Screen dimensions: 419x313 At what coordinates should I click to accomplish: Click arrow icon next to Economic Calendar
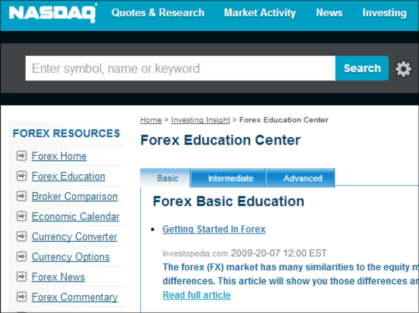(22, 216)
